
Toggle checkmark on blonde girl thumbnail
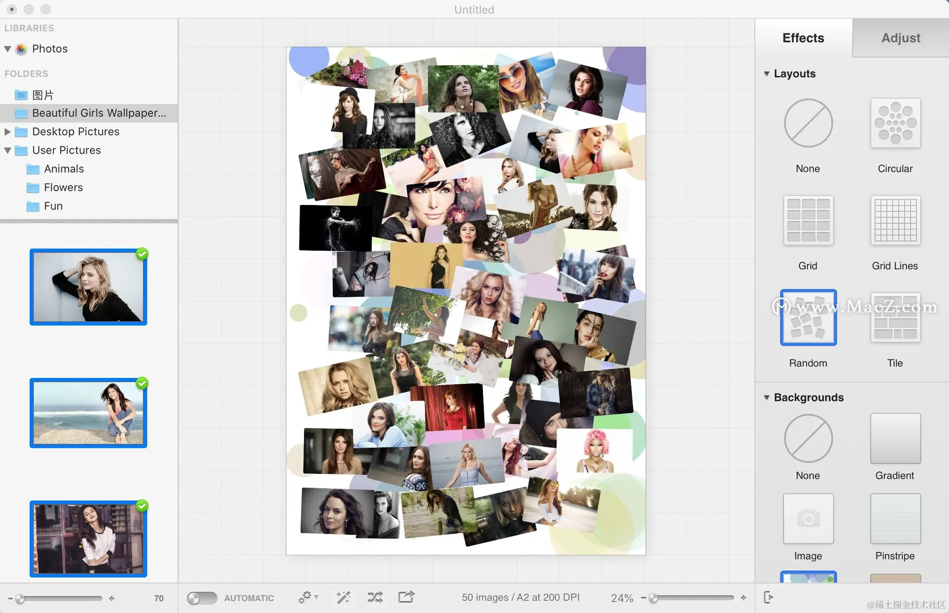[x=142, y=254]
